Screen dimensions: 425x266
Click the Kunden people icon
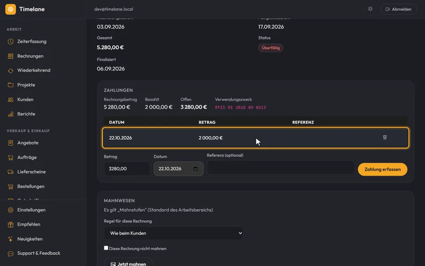tap(11, 100)
